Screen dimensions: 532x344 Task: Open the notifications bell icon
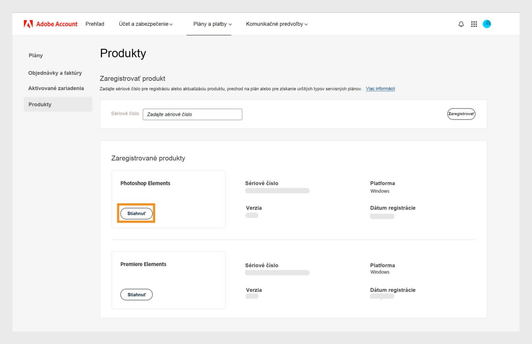point(461,24)
